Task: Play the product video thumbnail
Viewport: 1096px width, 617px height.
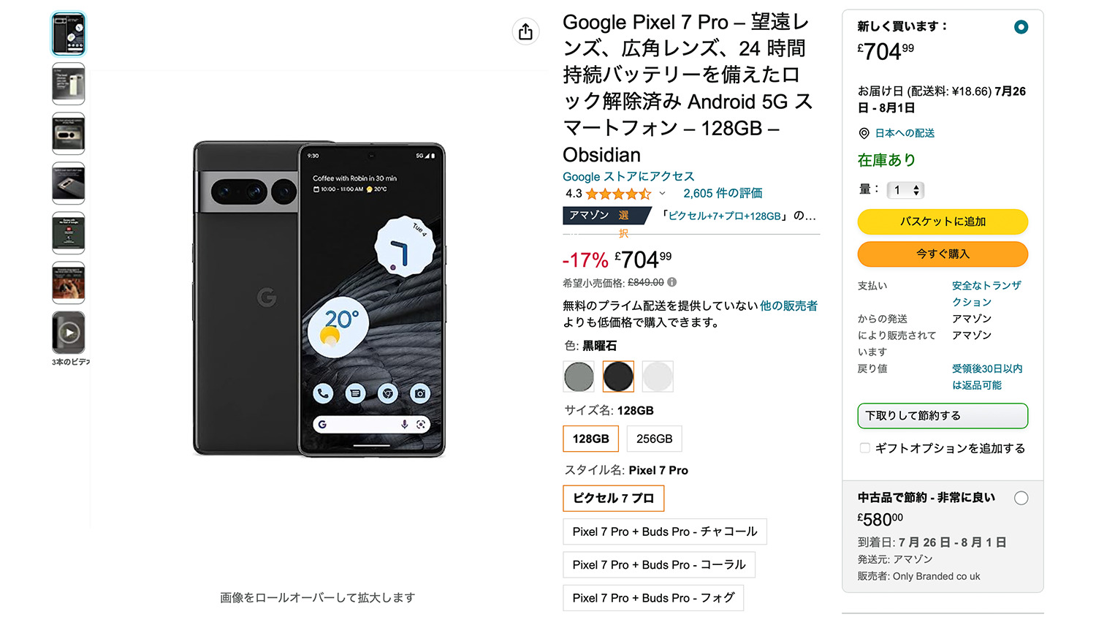Action: pos(69,333)
